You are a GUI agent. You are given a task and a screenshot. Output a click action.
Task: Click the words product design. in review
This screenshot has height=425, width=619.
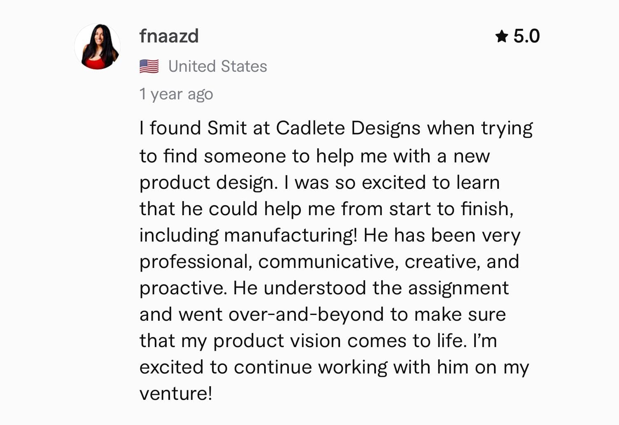(x=209, y=183)
